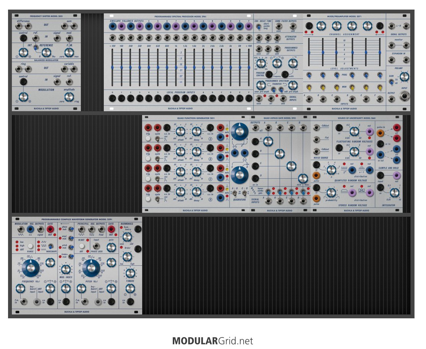Click the mod. input jack on Frequency Shifter
This screenshot has width=426, height=349.
point(69,38)
